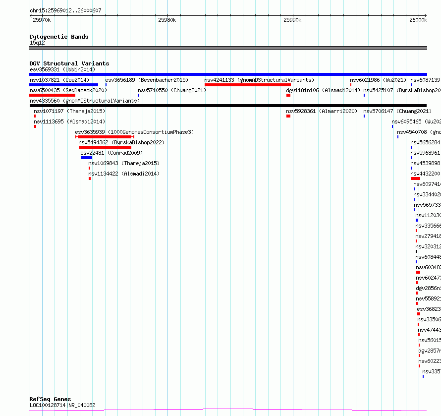Open nsv6500435 (Sedlazeck2020) variant
This screenshot has height=416, width=441.
(68, 90)
